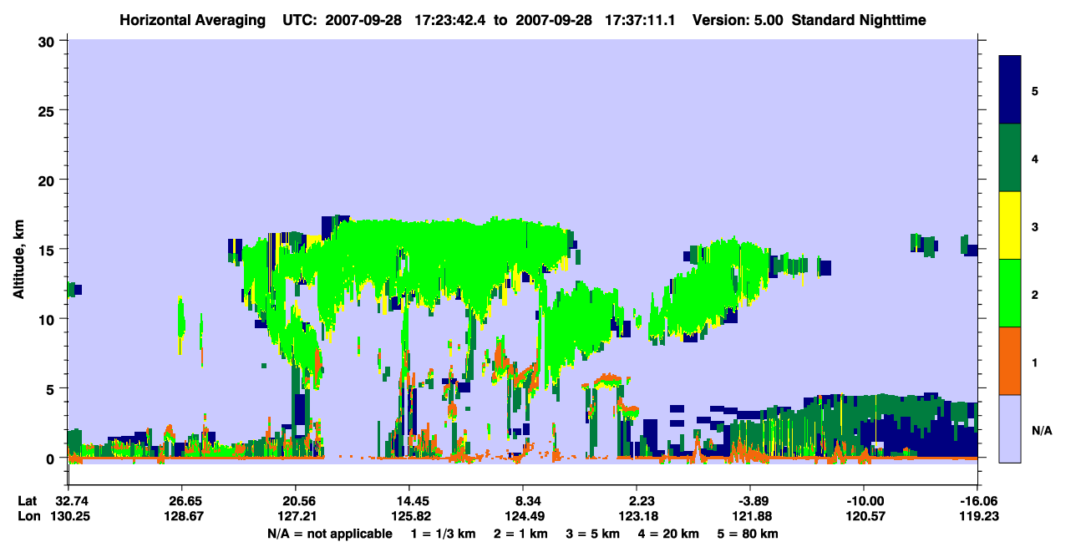The image size is (1086, 557).
Task: Click the altitude tick label 30
Action: (x=47, y=41)
